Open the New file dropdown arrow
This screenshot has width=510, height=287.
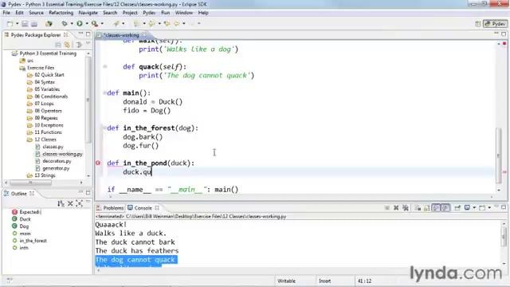click(17, 24)
